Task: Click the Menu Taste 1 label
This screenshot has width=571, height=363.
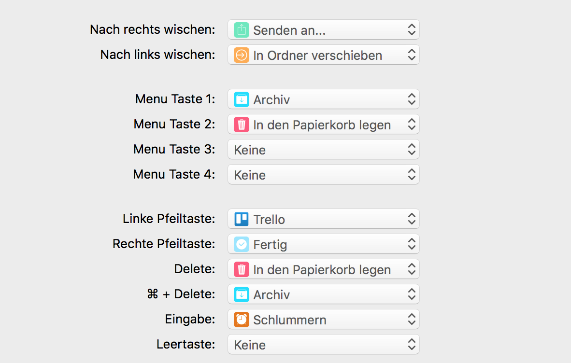Action: click(175, 99)
